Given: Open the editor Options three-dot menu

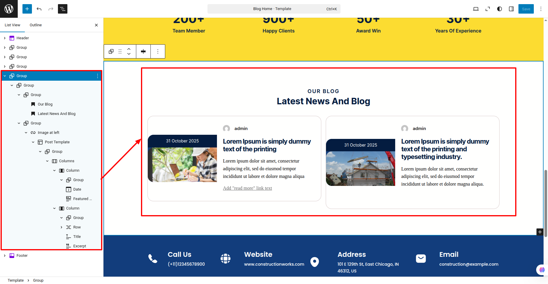Looking at the screenshot, I should [541, 9].
